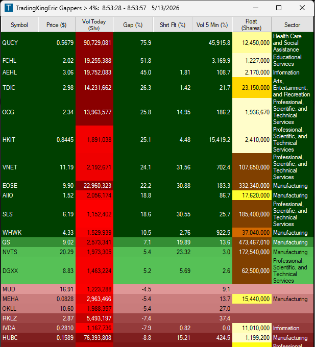Sort by Float (Shares) column header

click(252, 25)
